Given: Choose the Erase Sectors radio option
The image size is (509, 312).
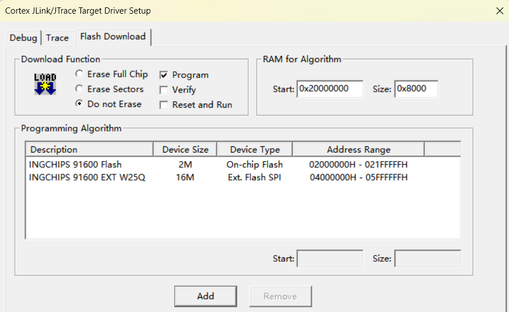Looking at the screenshot, I should 110,89.
